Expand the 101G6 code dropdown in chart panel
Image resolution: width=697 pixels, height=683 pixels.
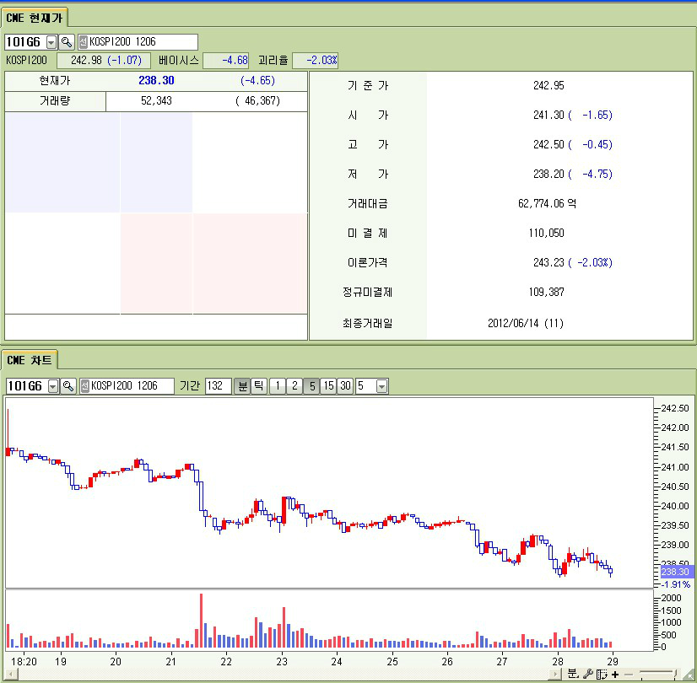[x=53, y=386]
